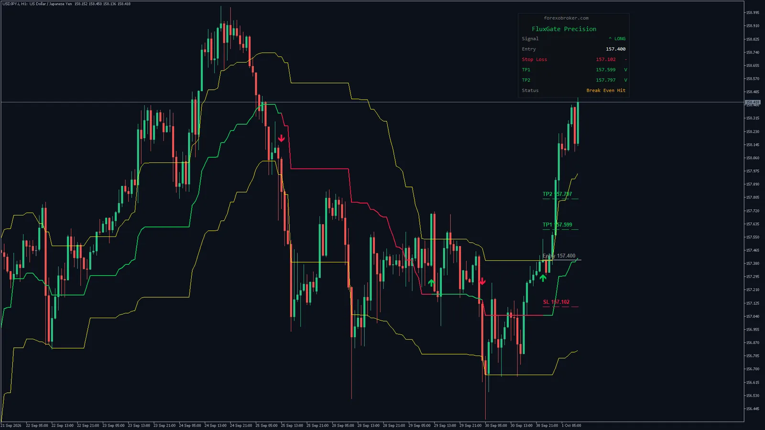
Task: Click the 'TP2 157.797' label on the chart
Action: [x=557, y=194]
